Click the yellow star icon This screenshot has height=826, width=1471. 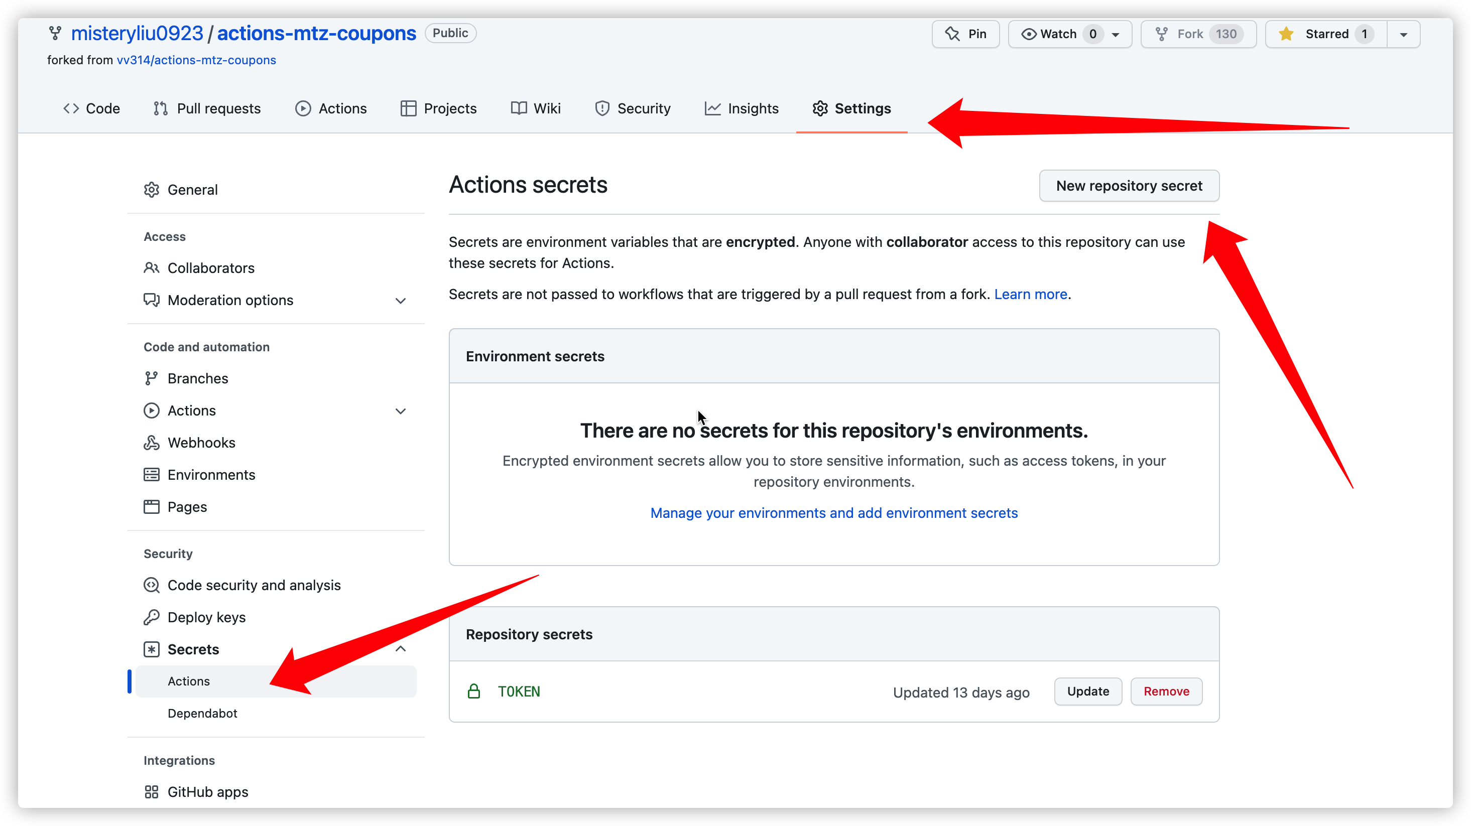click(1286, 34)
